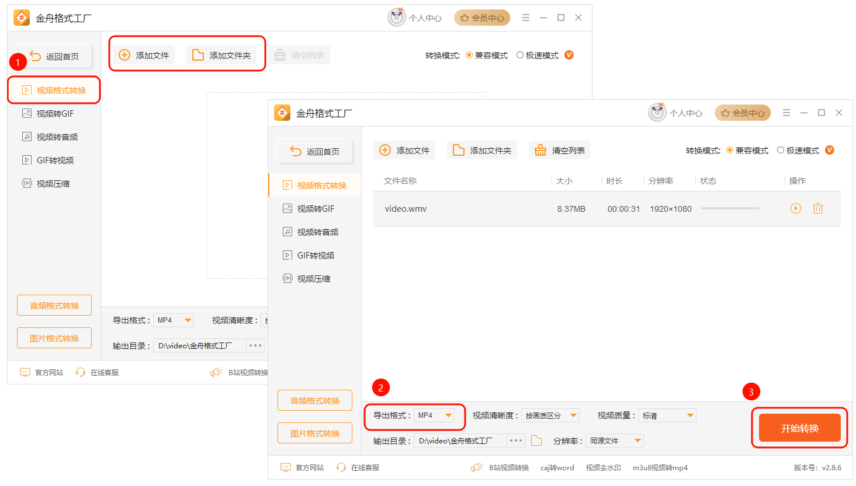Open the 视频去水印 footer link
Screen dimensions: 856x486
click(x=603, y=467)
